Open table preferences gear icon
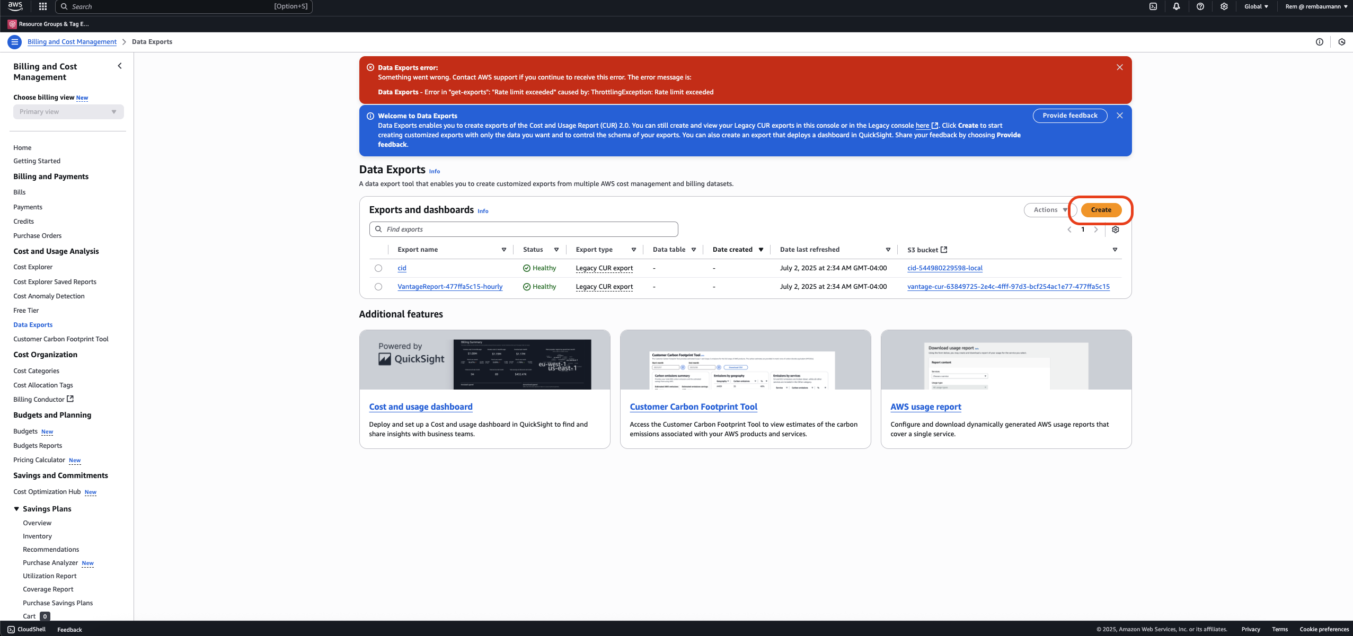Viewport: 1353px width, 636px height. point(1116,229)
